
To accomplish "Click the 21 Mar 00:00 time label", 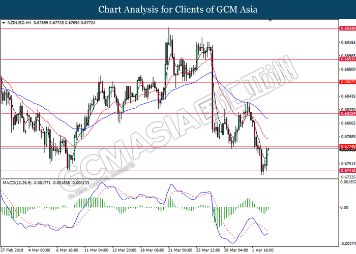I will tap(181, 250).
